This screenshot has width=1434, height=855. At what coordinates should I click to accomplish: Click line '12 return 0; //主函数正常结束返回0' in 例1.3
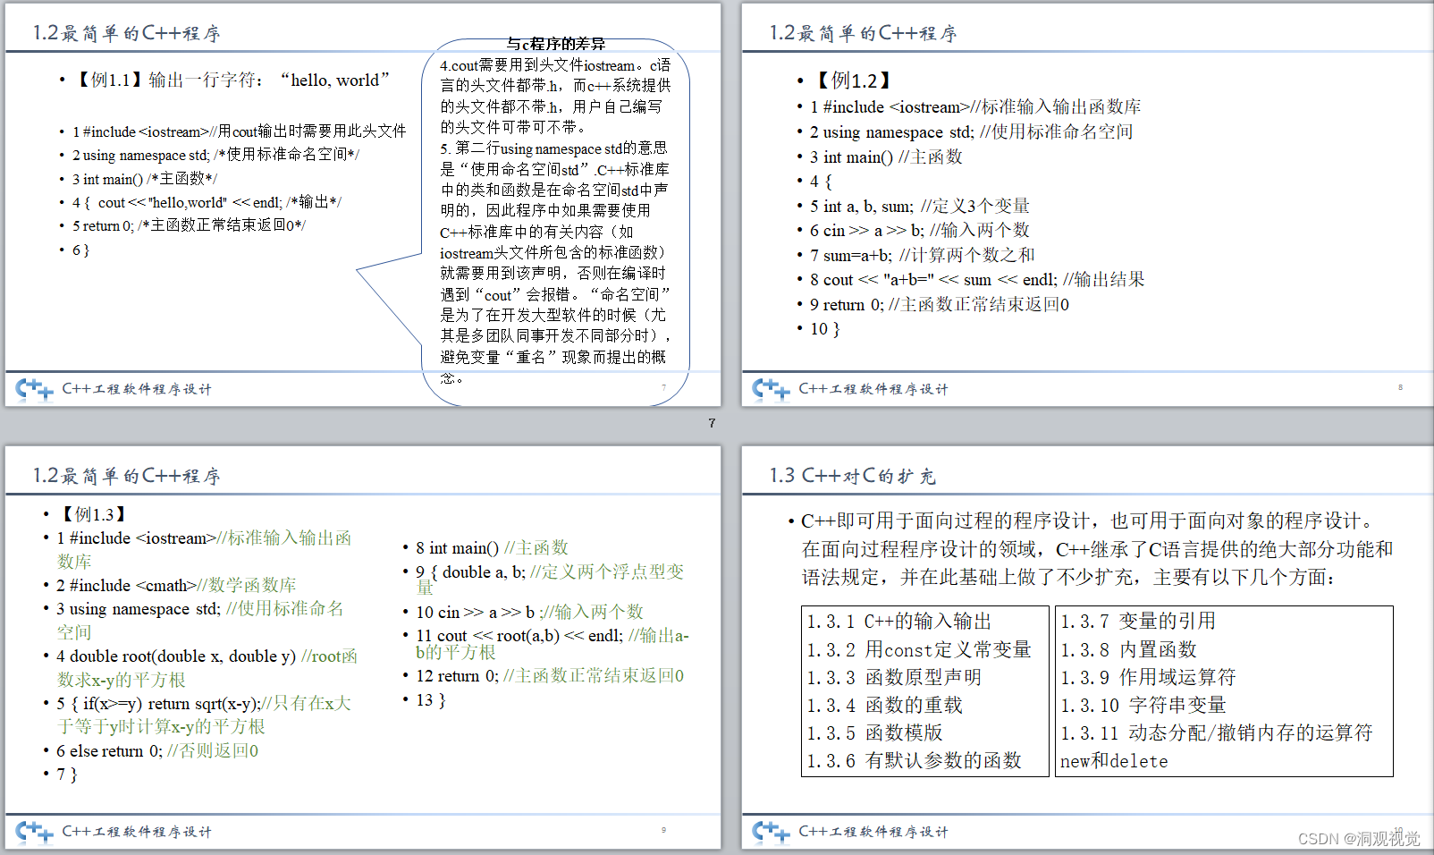pyautogui.click(x=550, y=676)
